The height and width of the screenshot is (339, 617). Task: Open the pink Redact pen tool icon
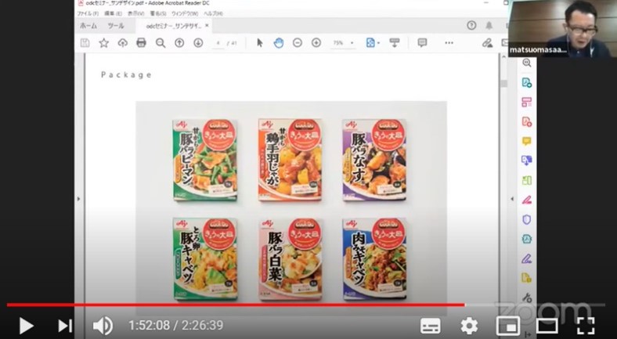(x=526, y=200)
